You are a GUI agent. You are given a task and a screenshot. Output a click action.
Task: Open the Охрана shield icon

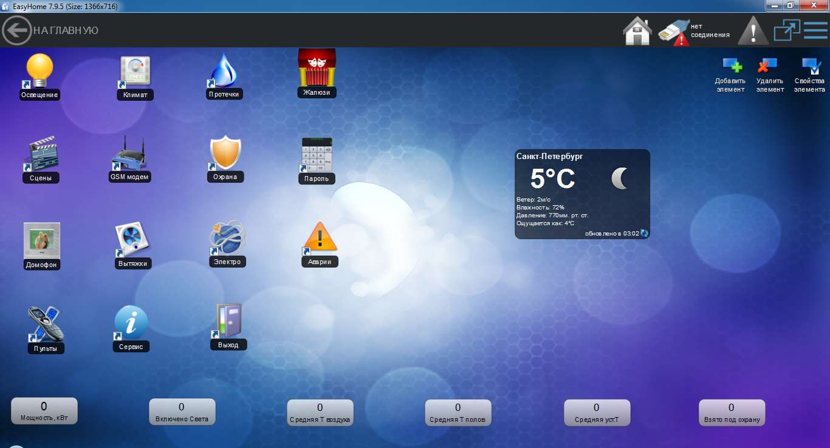[225, 154]
